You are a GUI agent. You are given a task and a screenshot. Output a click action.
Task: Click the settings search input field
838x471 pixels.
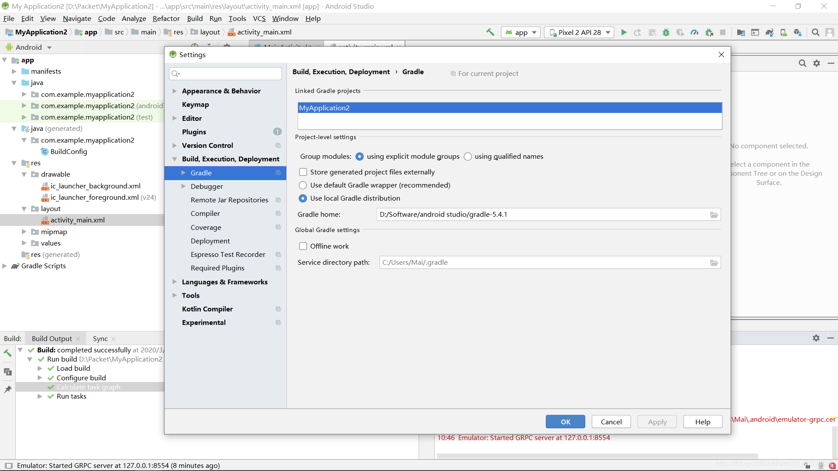point(230,73)
